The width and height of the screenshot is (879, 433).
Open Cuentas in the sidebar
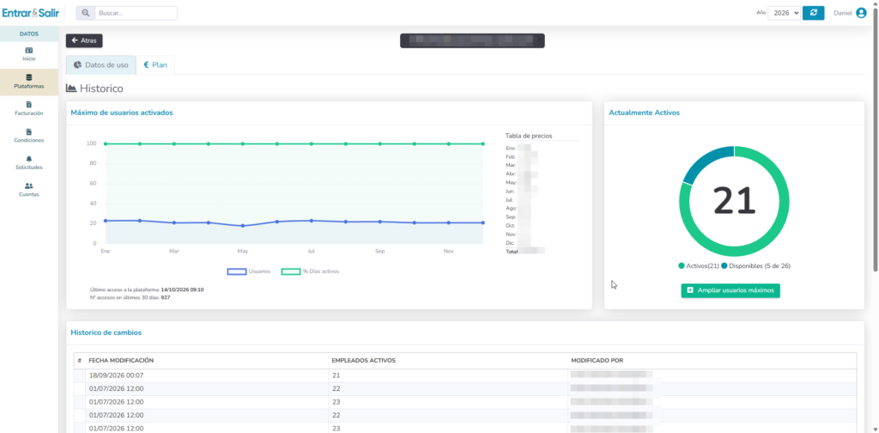29,190
